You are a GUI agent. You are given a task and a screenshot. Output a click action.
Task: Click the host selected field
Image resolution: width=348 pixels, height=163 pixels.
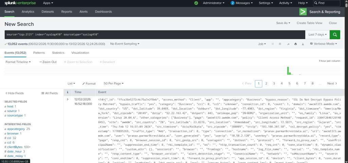pyautogui.click(x=10, y=107)
